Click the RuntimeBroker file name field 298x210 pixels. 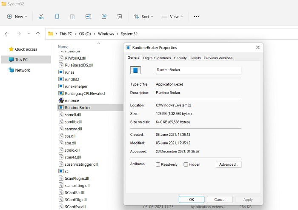tap(199, 70)
